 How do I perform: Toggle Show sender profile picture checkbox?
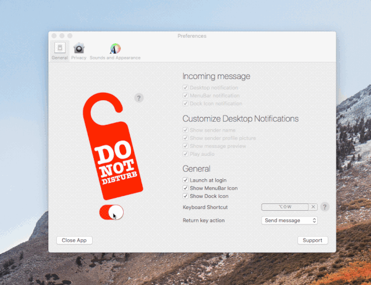coord(185,138)
